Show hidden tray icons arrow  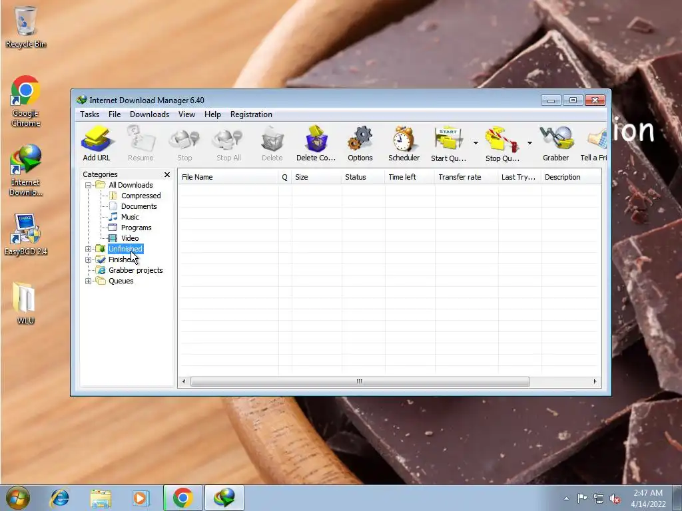pos(566,498)
